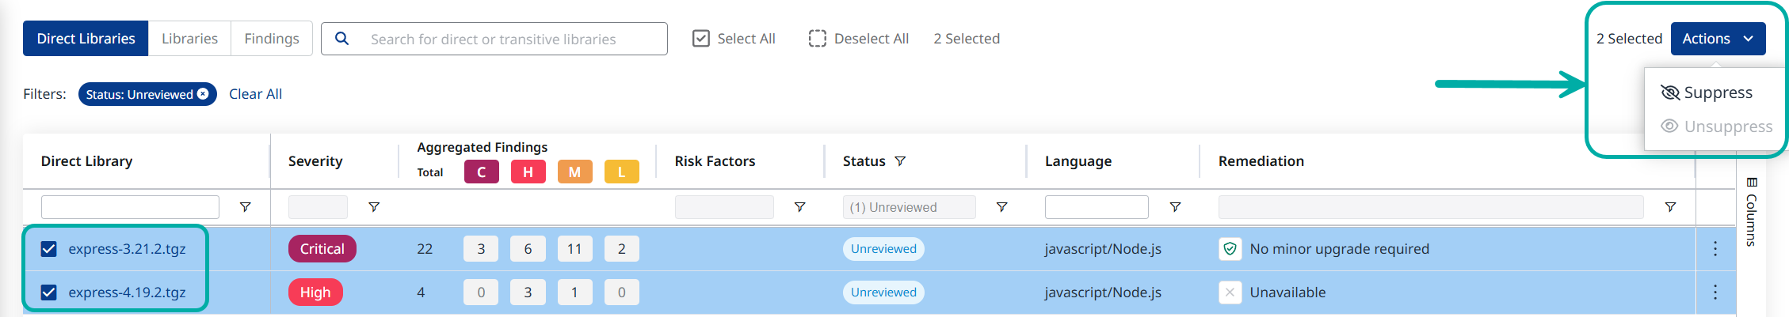Image resolution: width=1789 pixels, height=317 pixels.
Task: Uncheck the express-3.21.2.tgz row checkbox
Action: [x=49, y=249]
